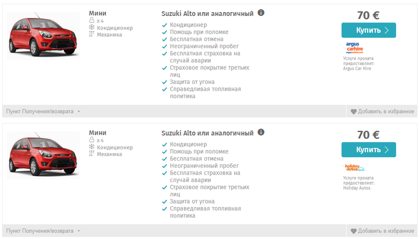
Task: Click passenger seats icon in second listing
Action: [x=92, y=140]
